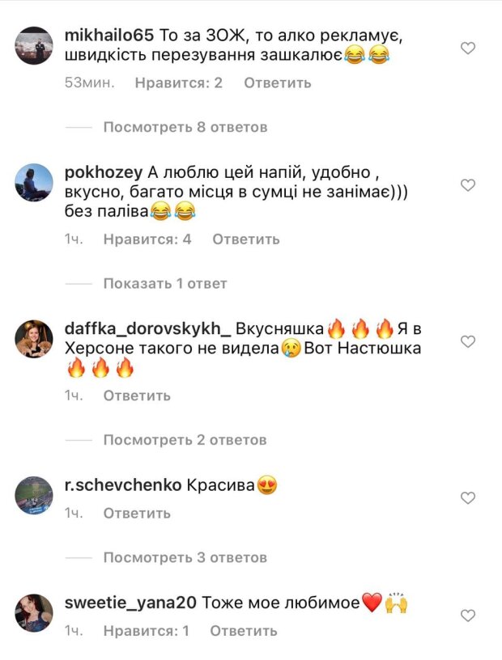Open mikhailo65 profile picture

click(x=34, y=45)
